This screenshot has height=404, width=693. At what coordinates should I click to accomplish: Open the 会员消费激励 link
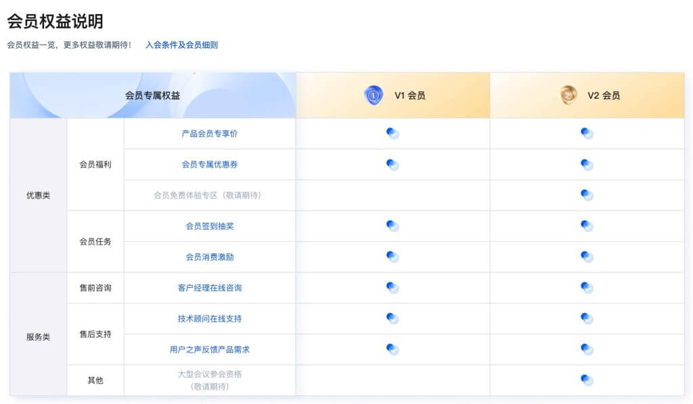coord(210,257)
